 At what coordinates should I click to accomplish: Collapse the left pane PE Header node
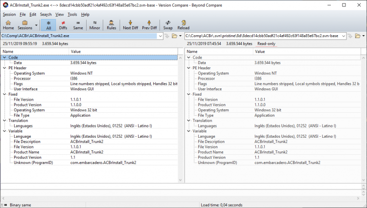(4, 68)
